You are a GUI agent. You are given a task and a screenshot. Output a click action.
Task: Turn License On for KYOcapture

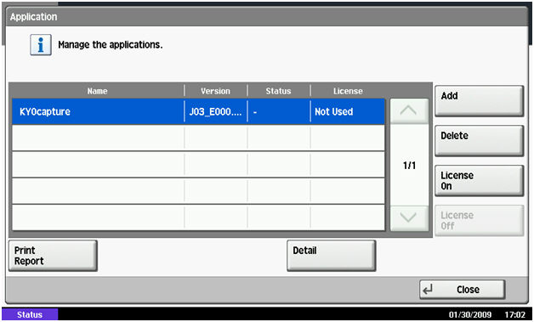(x=479, y=180)
